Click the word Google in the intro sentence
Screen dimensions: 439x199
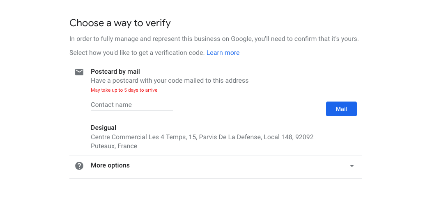(x=241, y=39)
